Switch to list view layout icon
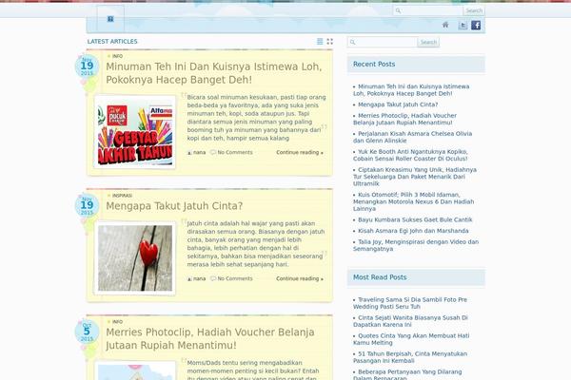Image resolution: width=571 pixels, height=380 pixels. coord(320,42)
